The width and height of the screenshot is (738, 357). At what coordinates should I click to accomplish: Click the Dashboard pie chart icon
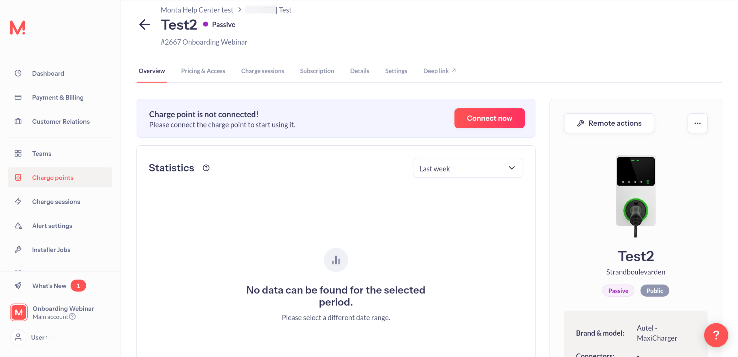click(18, 73)
